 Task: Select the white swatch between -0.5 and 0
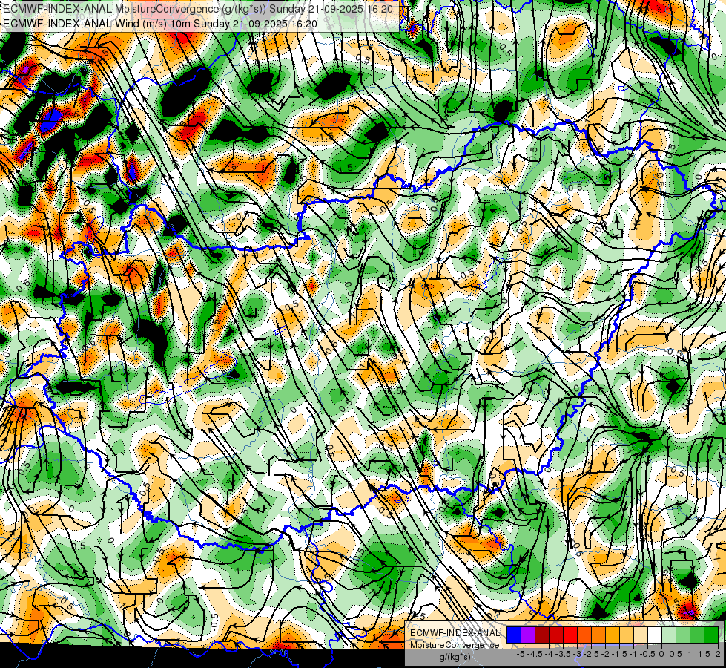tap(655, 635)
